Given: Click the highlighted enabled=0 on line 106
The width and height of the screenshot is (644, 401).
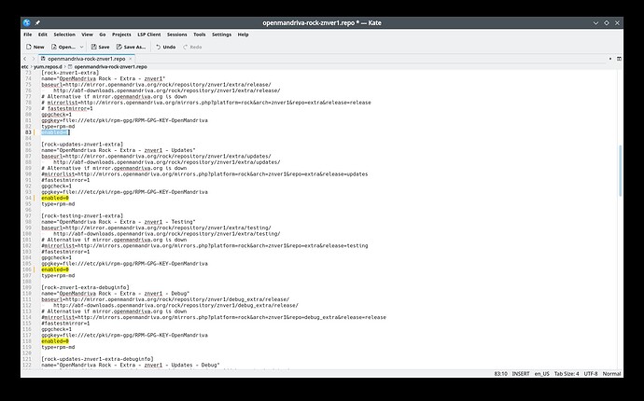Looking at the screenshot, I should pos(55,270).
